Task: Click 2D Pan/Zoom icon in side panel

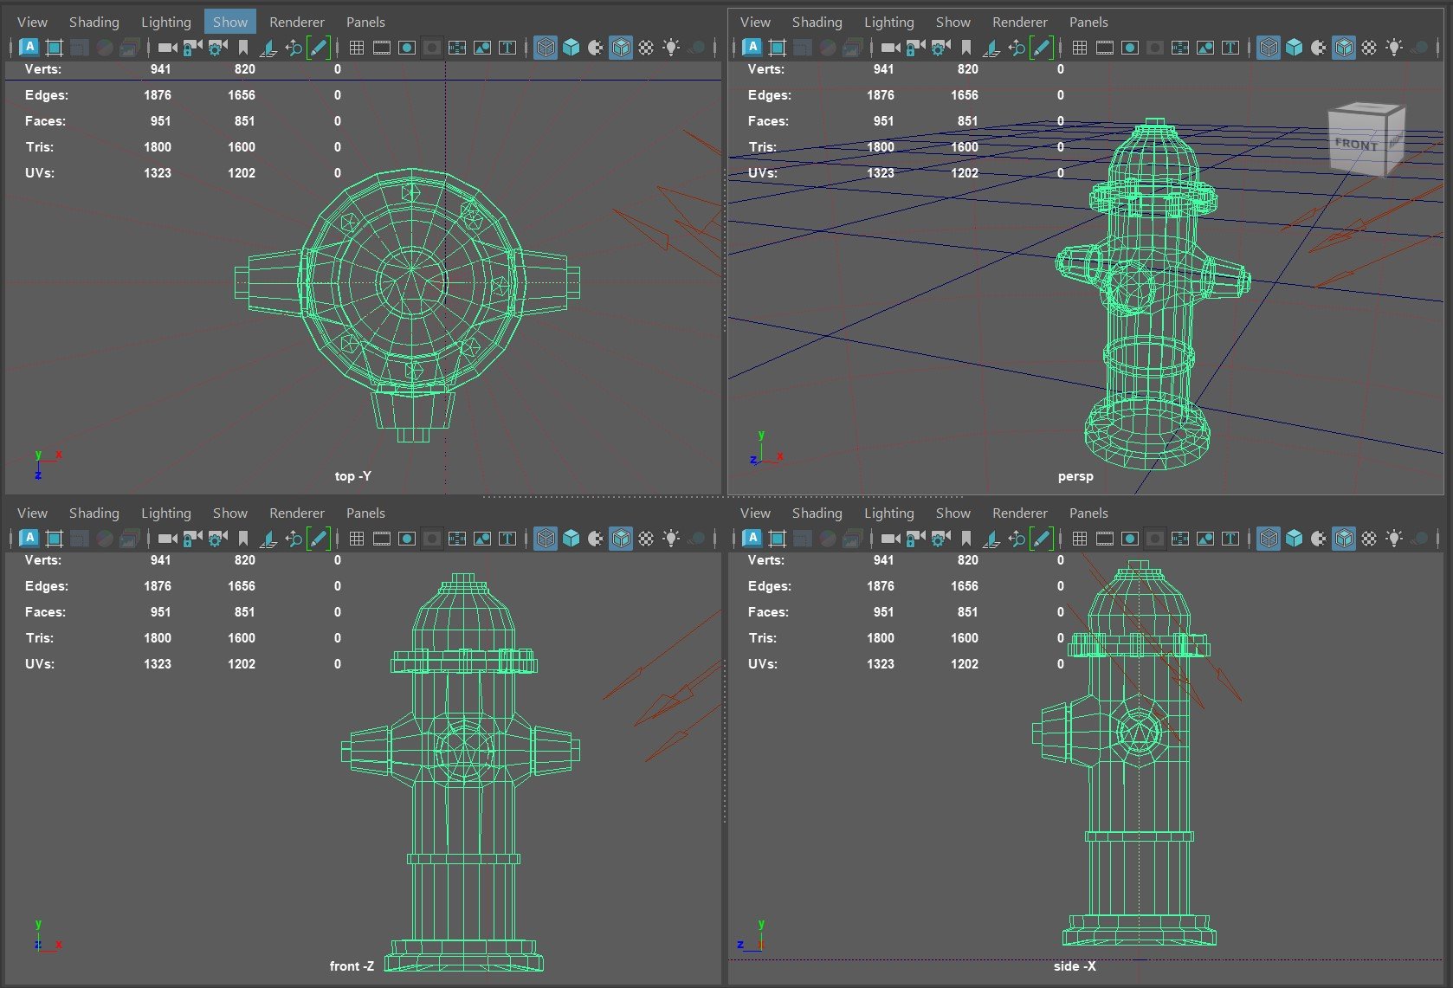Action: [x=1017, y=539]
